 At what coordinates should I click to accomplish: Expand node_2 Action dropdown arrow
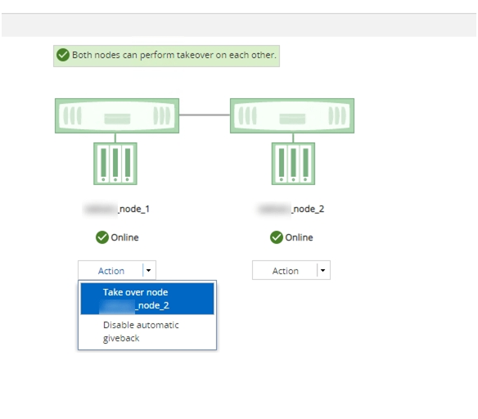click(323, 270)
